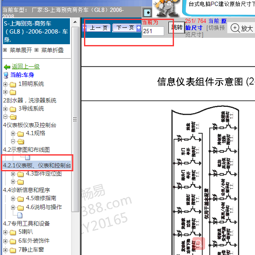
Task: Select 4.3部件定位图 tree item
Action: click(x=44, y=174)
